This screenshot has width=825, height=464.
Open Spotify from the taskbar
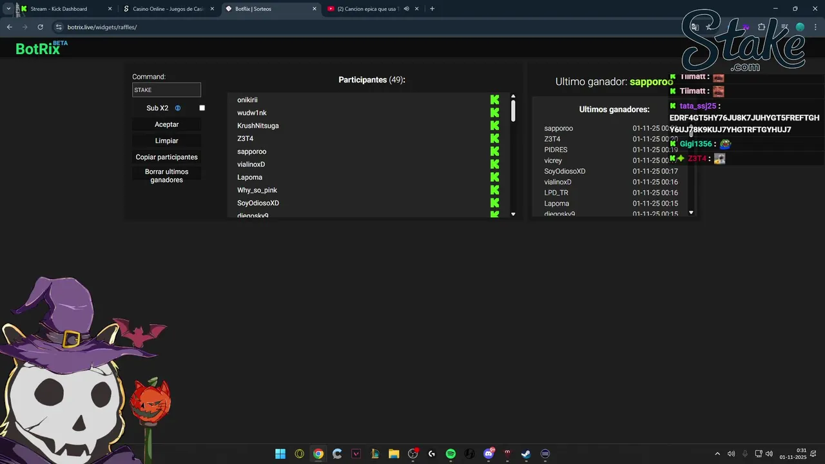tap(451, 454)
